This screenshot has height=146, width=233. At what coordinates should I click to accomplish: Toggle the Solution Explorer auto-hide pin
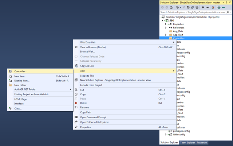point(227,3)
